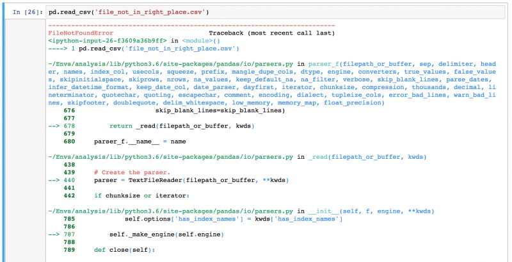Select the In [26] cell prompt
This screenshot has width=512, height=262.
coord(28,12)
